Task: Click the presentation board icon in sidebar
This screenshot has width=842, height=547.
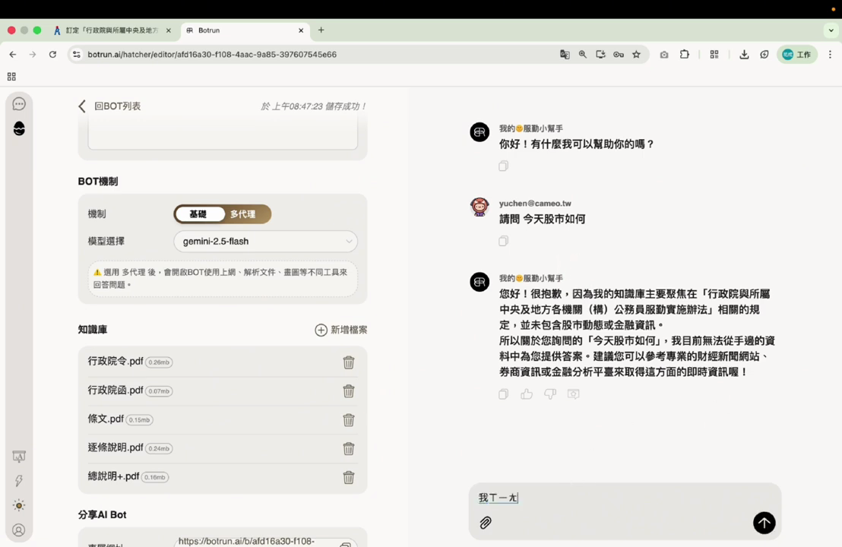Action: pyautogui.click(x=19, y=457)
